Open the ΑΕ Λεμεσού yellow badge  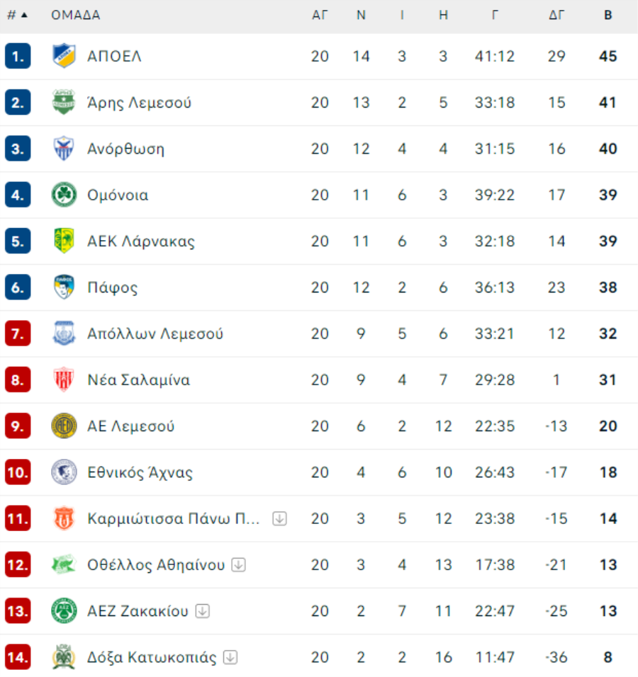(64, 426)
